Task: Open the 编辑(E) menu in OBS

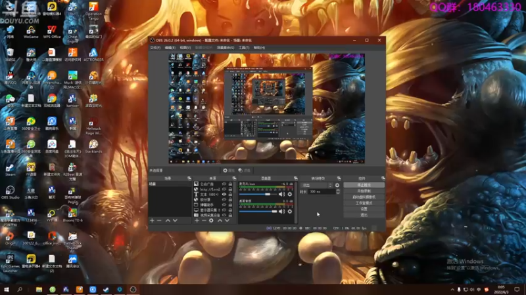Action: tap(170, 48)
